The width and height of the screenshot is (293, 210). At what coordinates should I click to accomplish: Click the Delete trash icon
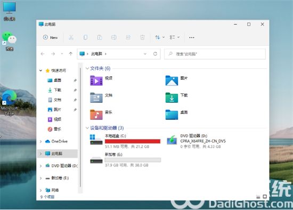[x=142, y=37]
